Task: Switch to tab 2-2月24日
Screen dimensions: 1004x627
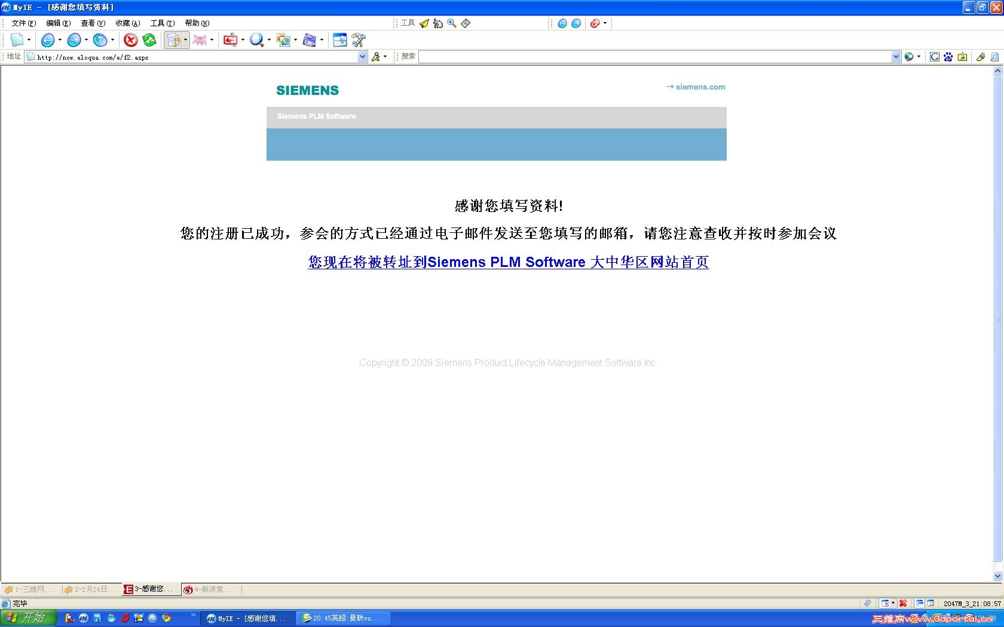Action: [91, 589]
